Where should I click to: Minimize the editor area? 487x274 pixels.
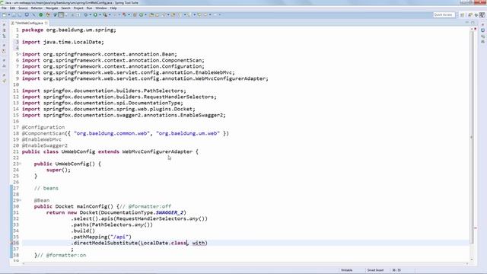(466, 23)
